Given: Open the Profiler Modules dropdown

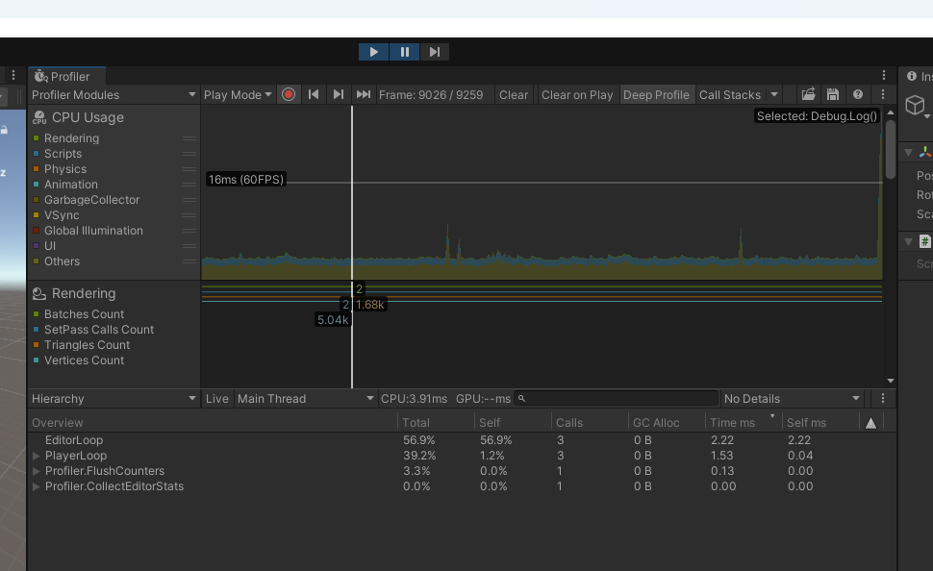Looking at the screenshot, I should 113,94.
